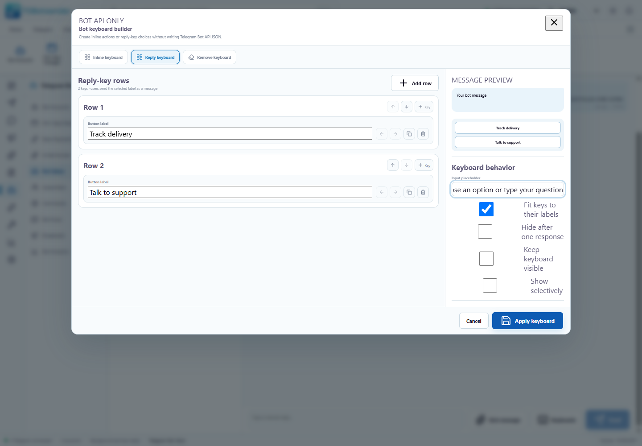The width and height of the screenshot is (642, 446).
Task: Select the Reply keyboard tab
Action: pyautogui.click(x=155, y=57)
